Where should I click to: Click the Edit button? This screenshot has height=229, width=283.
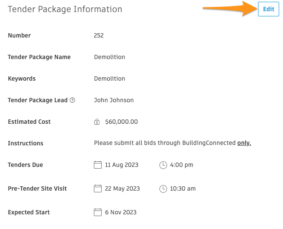click(x=268, y=9)
